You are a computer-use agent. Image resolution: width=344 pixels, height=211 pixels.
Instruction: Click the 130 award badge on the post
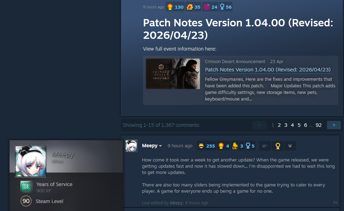pos(175,7)
